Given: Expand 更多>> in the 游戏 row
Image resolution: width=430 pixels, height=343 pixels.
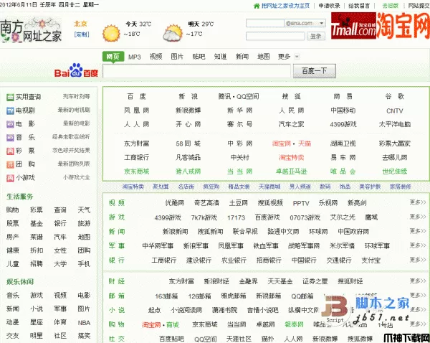Looking at the screenshot, I should [x=418, y=217].
